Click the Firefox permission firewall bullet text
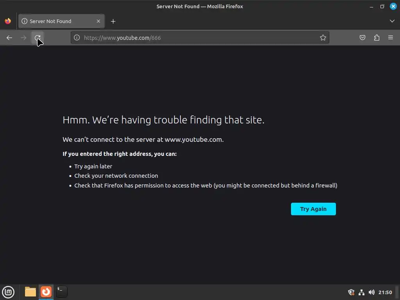Image resolution: width=400 pixels, height=300 pixels. pos(205,186)
